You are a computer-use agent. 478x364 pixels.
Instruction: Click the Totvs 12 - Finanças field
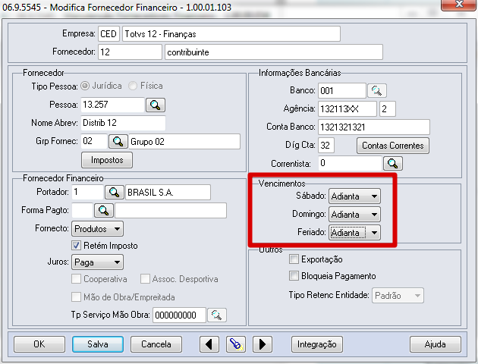(231, 34)
